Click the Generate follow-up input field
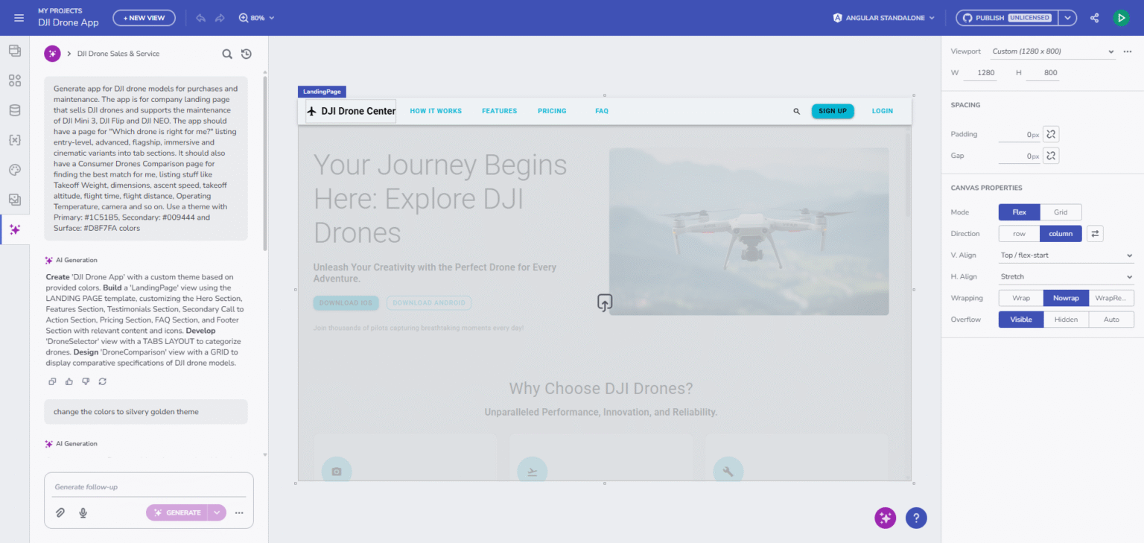This screenshot has width=1144, height=543. tap(149, 487)
